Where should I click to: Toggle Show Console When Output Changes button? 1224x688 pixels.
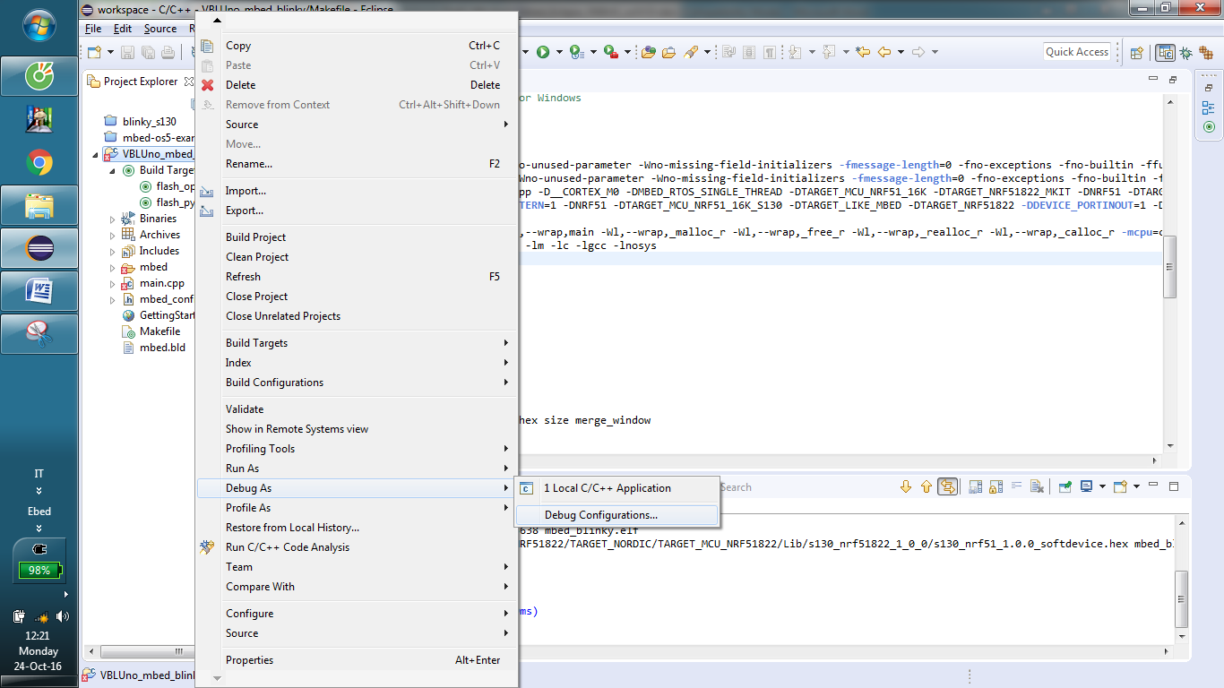947,486
